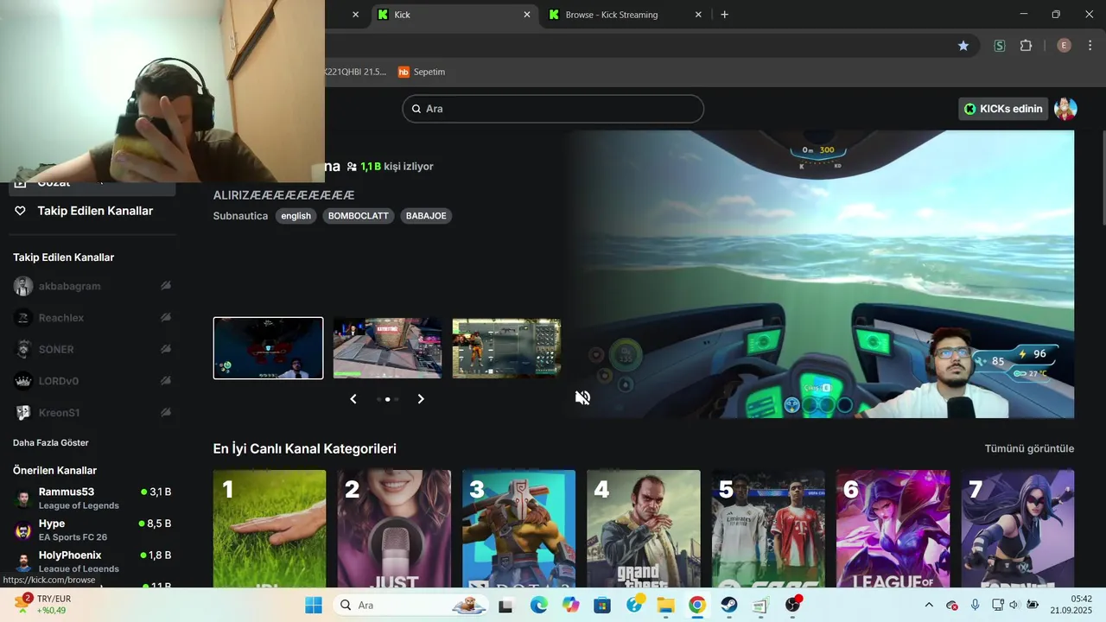Click the green S extension icon
1106x622 pixels.
1000,46
